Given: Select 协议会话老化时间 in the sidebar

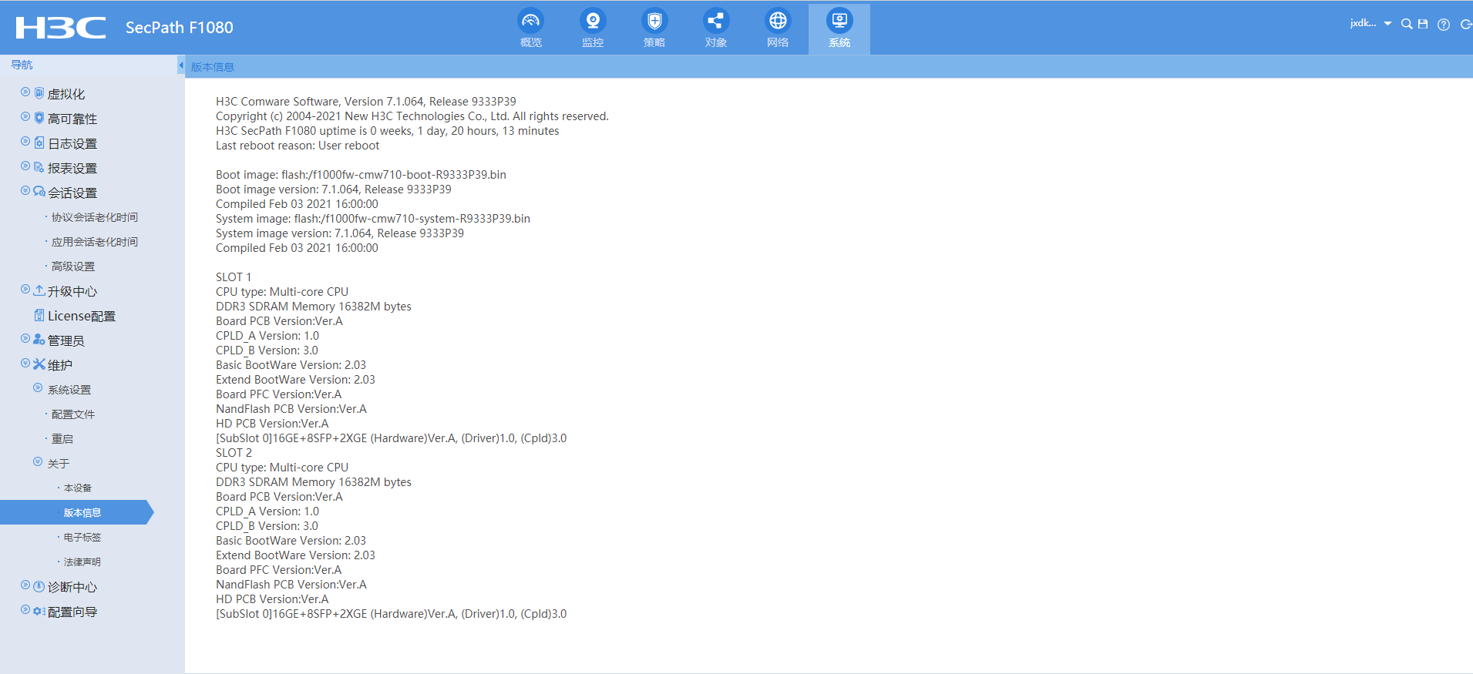Looking at the screenshot, I should tap(95, 217).
